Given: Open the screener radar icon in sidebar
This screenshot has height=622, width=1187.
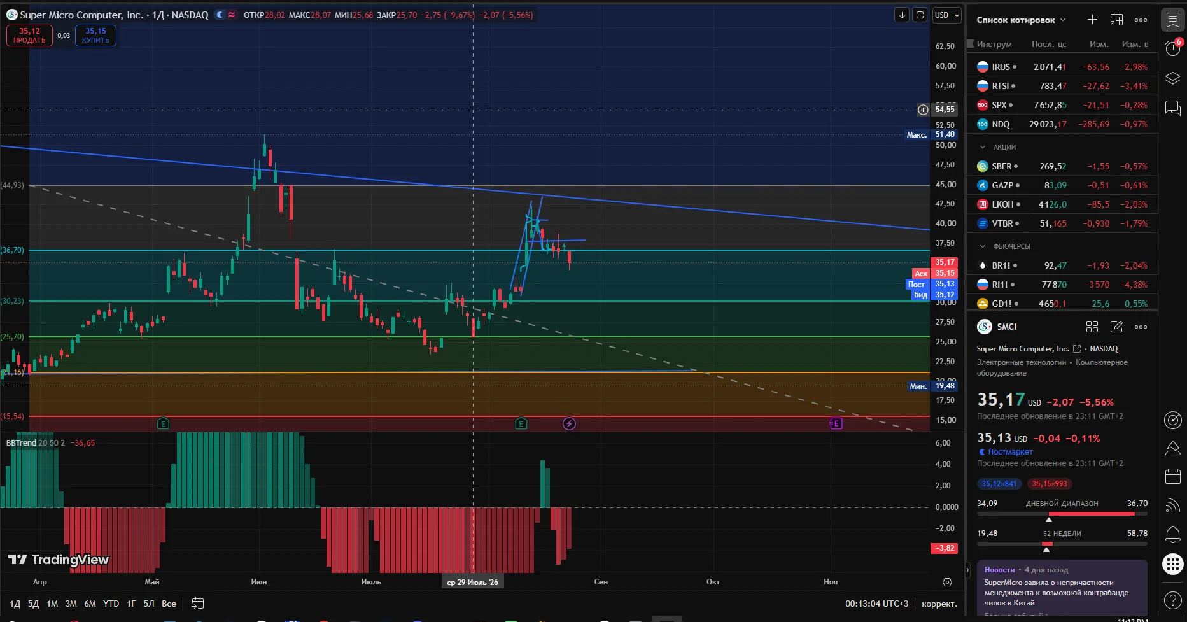Looking at the screenshot, I should tap(1172, 420).
